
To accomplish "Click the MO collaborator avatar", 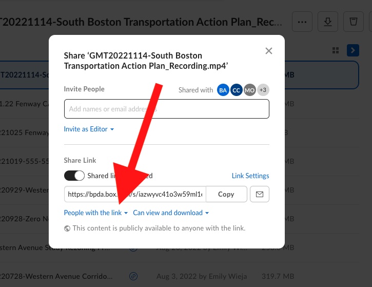I will pyautogui.click(x=250, y=90).
